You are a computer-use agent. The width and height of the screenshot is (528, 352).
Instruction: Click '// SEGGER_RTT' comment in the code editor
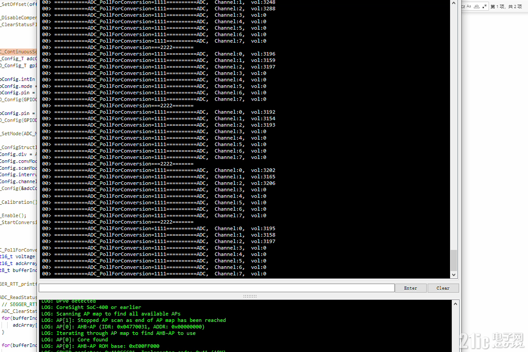point(19,304)
